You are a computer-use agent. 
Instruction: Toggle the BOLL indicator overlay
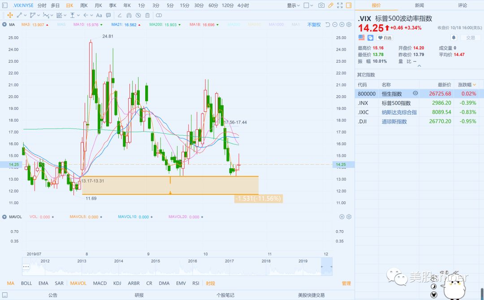click(x=26, y=283)
